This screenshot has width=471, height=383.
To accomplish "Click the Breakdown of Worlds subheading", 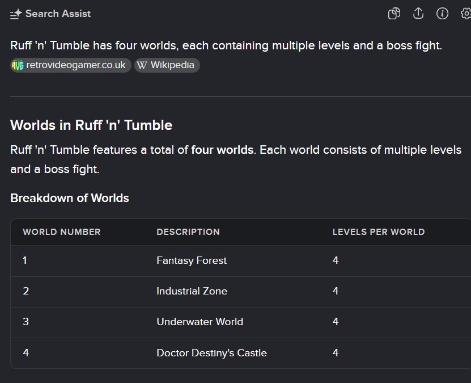I will tap(70, 198).
